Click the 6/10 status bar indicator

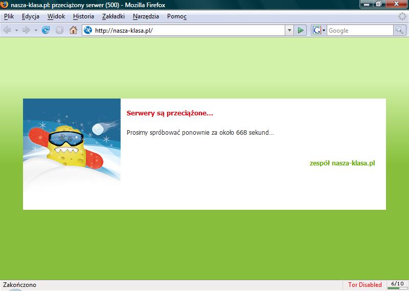397,285
